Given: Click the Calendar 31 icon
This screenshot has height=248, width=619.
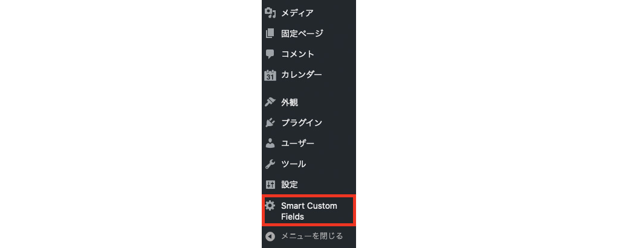Looking at the screenshot, I should pyautogui.click(x=270, y=75).
